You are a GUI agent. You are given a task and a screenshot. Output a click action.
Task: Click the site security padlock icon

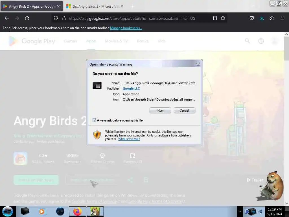click(x=64, y=18)
